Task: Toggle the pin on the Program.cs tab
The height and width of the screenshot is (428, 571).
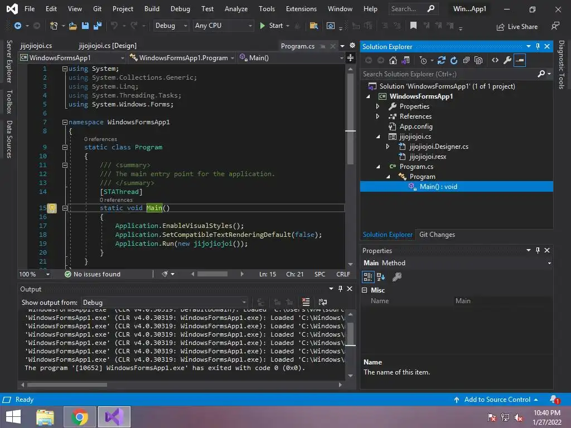Action: point(323,46)
